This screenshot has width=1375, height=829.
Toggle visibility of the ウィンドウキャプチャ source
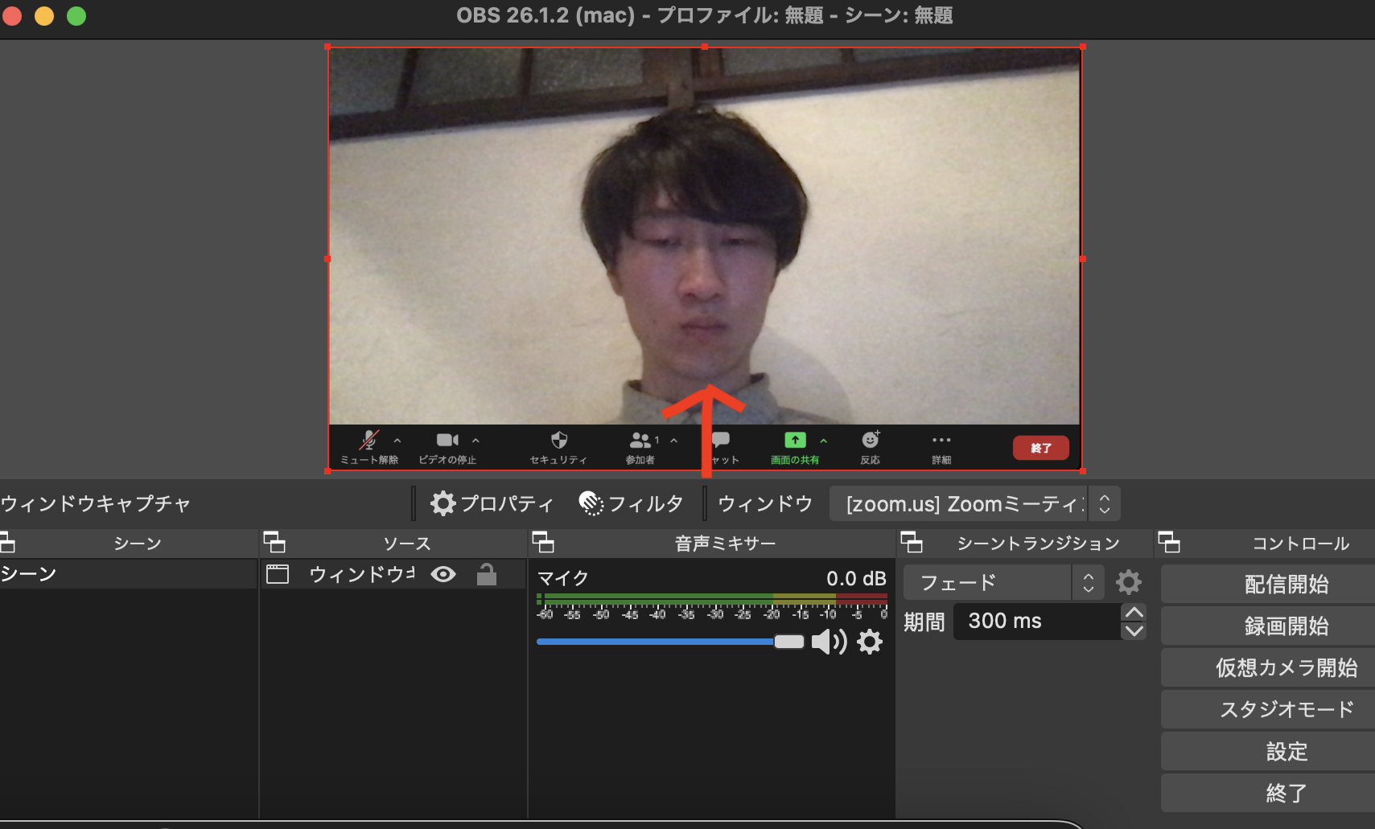(x=445, y=573)
